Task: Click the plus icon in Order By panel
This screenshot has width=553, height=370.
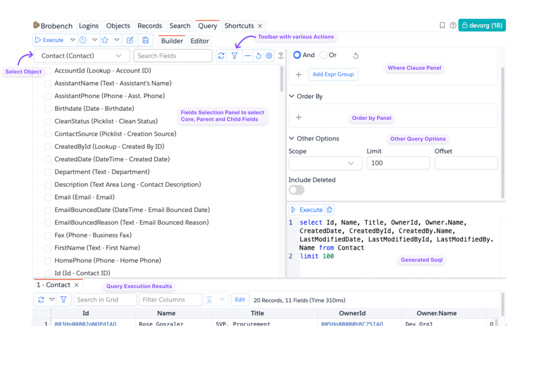Action: click(299, 117)
